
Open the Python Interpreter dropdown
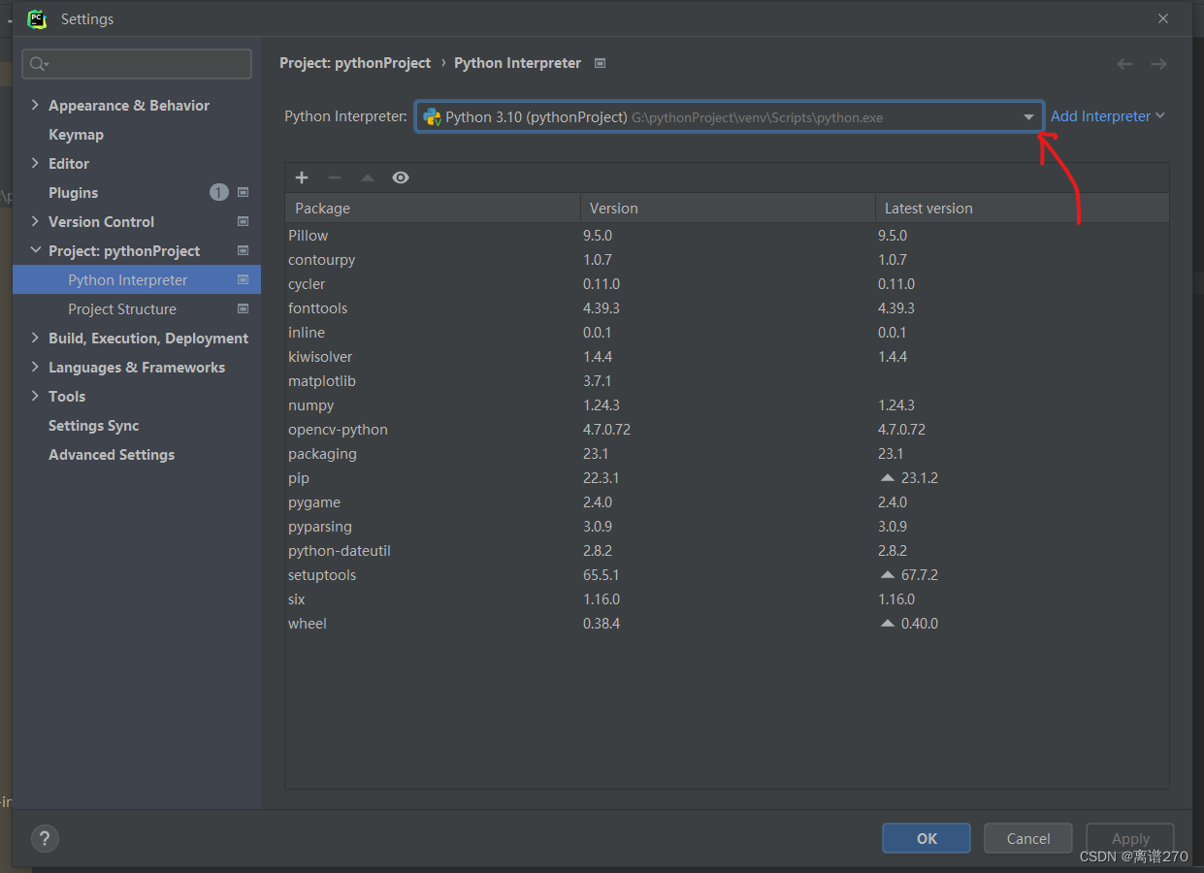(x=1027, y=115)
